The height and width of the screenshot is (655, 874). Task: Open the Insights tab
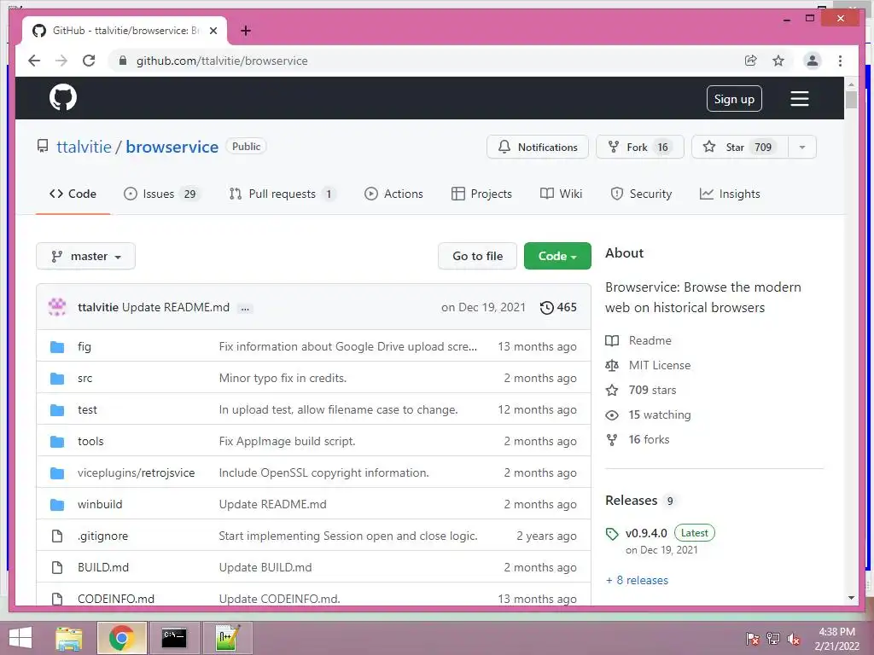(730, 194)
